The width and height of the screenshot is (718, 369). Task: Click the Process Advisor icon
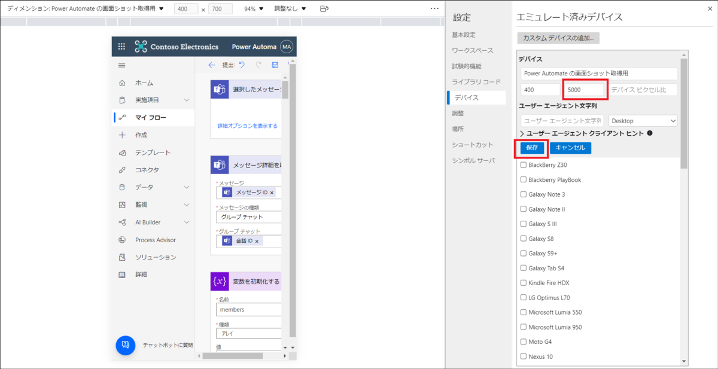pyautogui.click(x=122, y=240)
